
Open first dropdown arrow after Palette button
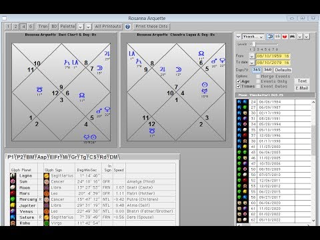[x=81, y=27]
